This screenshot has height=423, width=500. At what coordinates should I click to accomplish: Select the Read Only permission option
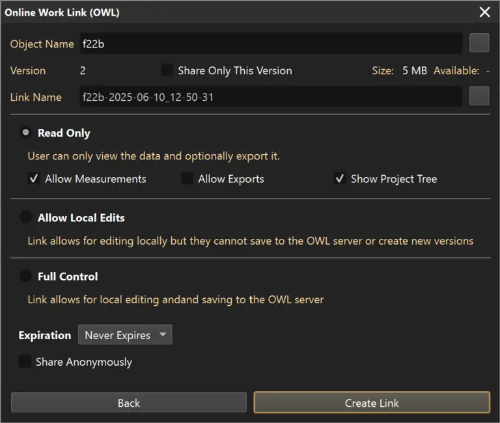(25, 133)
